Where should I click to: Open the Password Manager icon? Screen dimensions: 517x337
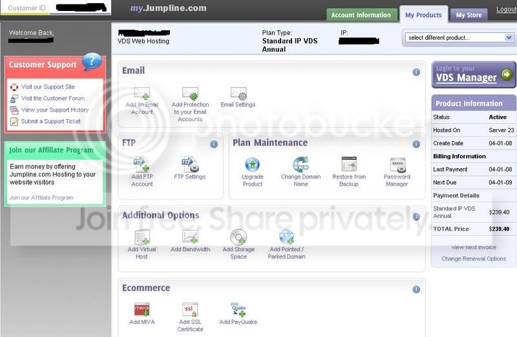[397, 165]
